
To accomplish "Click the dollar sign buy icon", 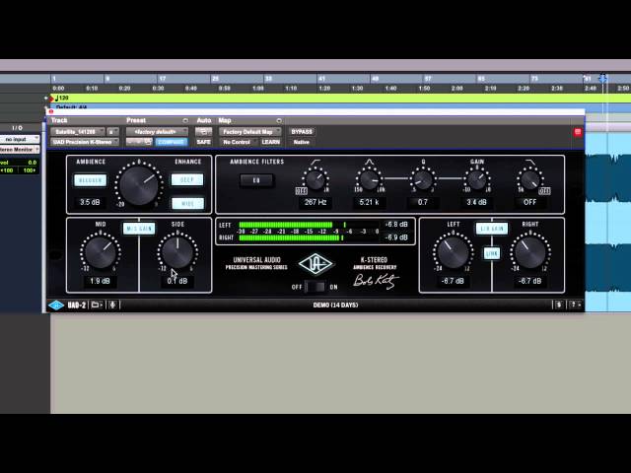I will [x=559, y=304].
